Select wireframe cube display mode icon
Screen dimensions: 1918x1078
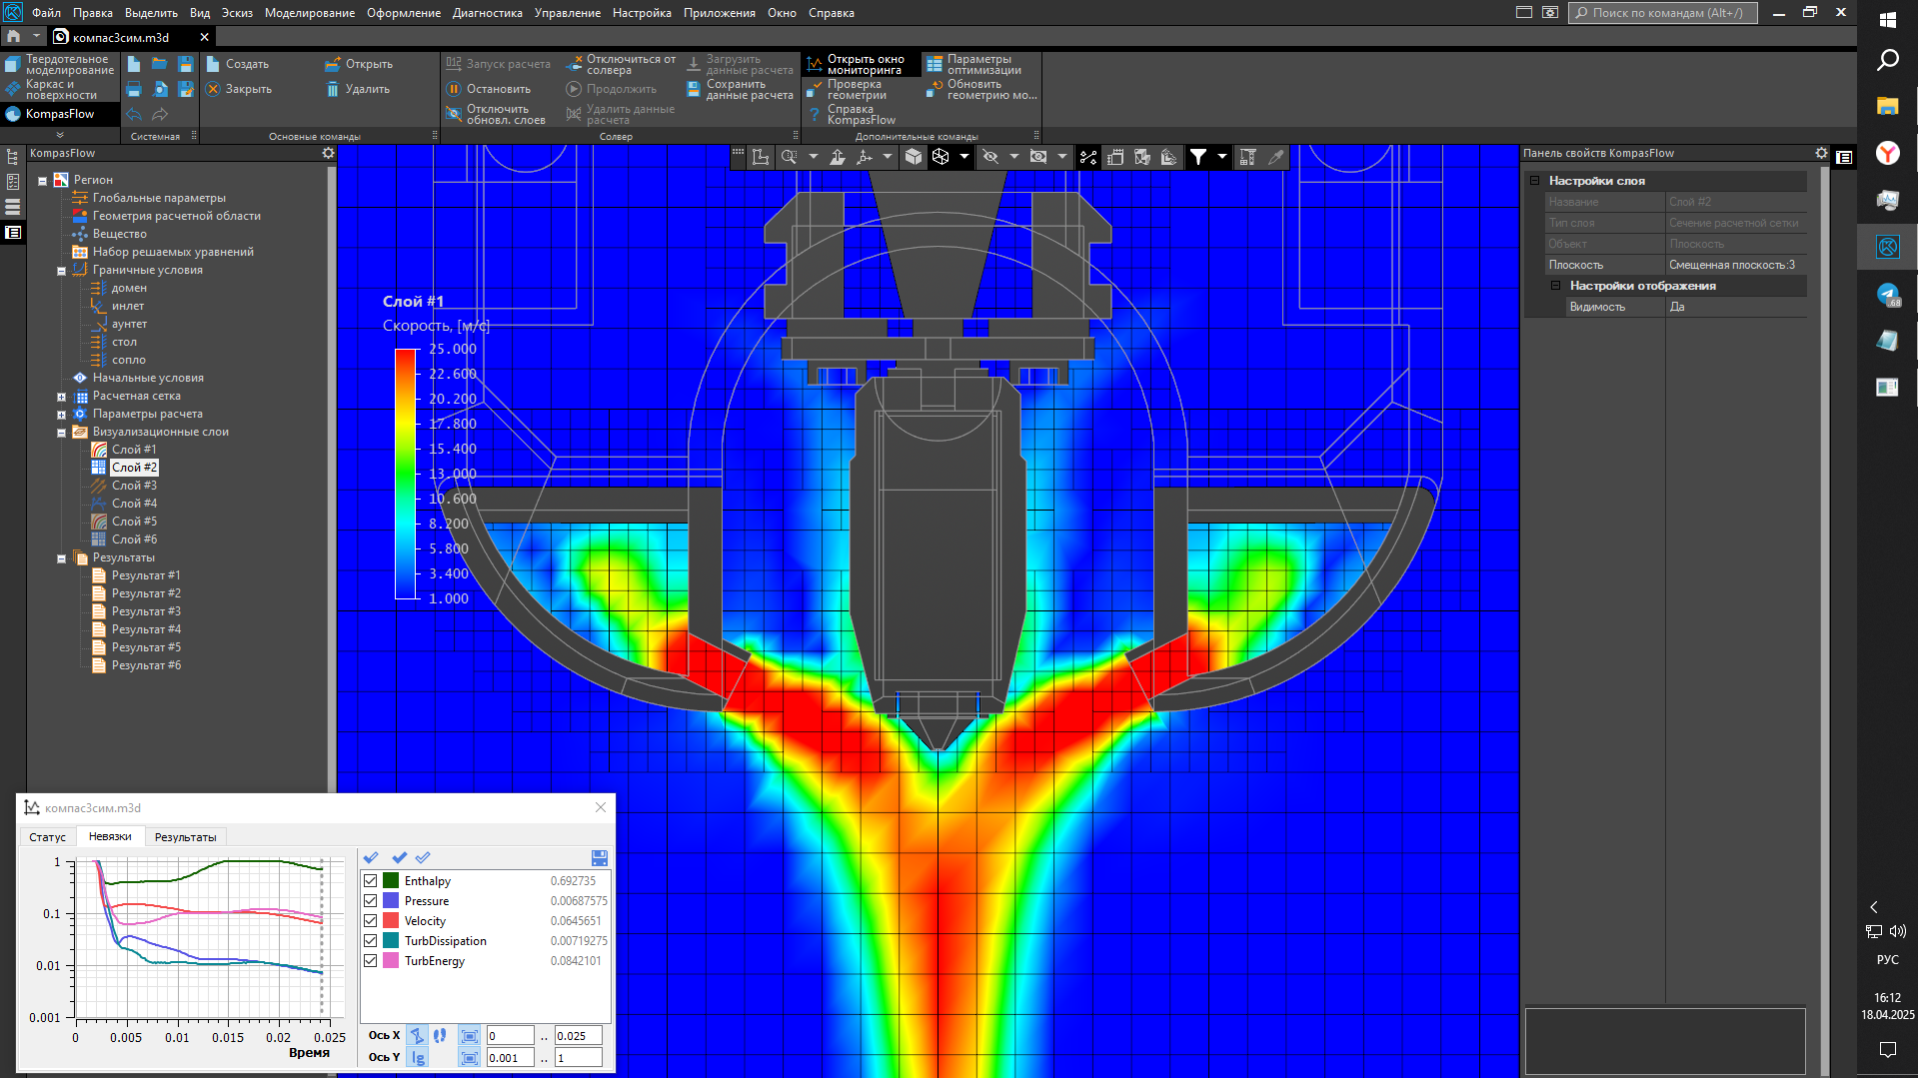click(x=941, y=157)
